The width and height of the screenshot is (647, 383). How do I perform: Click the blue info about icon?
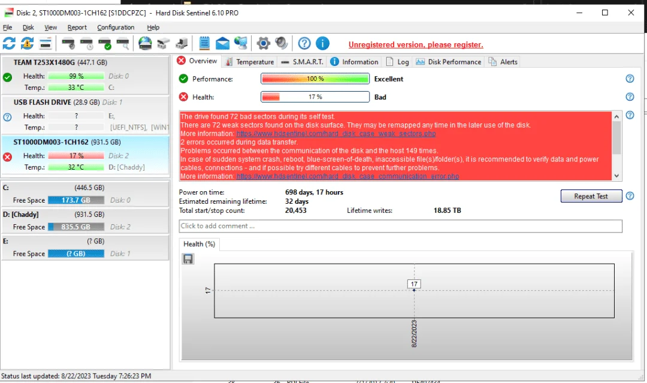[323, 43]
